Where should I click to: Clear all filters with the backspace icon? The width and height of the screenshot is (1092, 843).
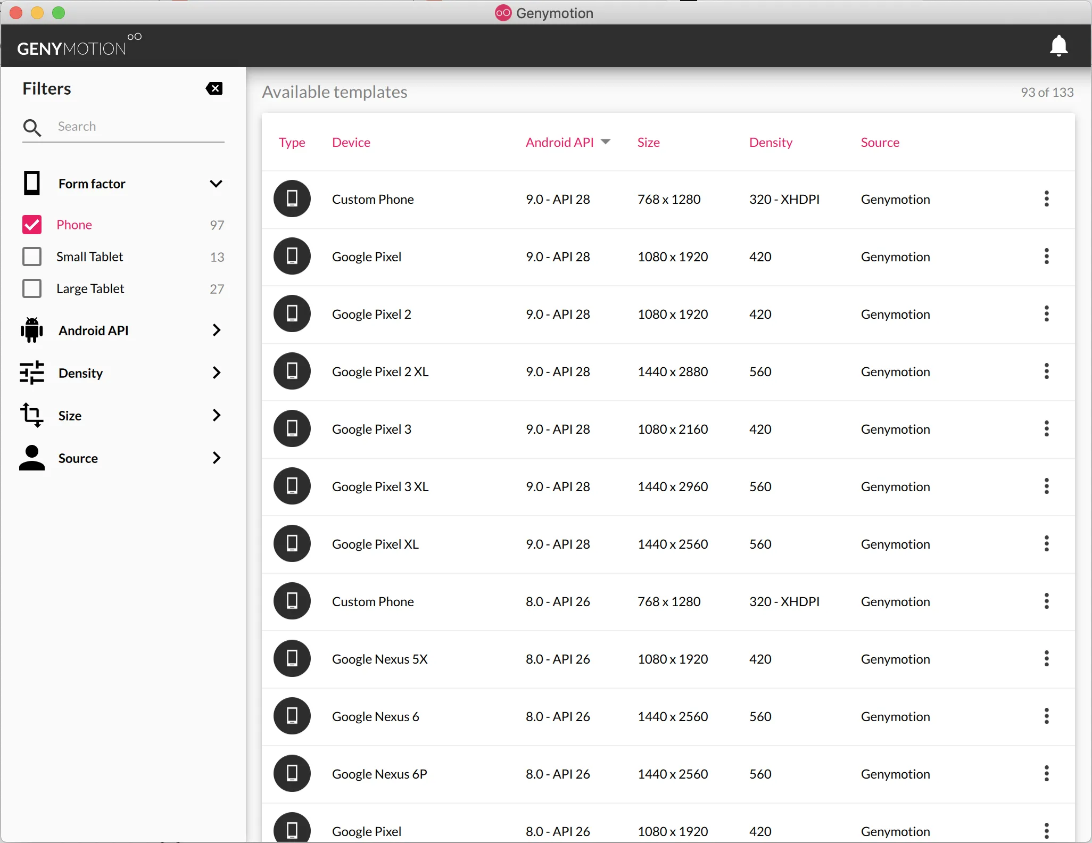click(x=214, y=89)
